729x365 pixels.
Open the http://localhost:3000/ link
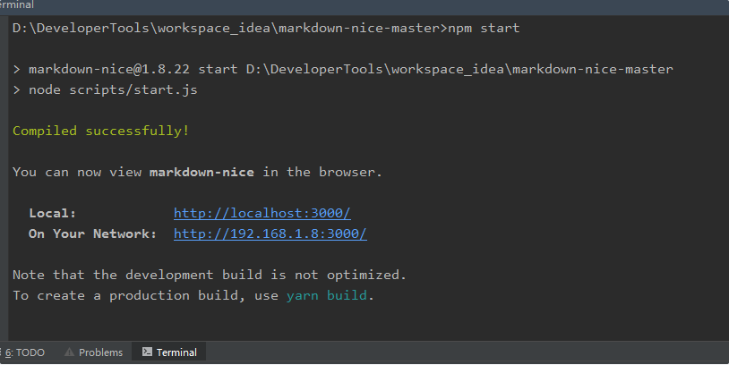[262, 213]
